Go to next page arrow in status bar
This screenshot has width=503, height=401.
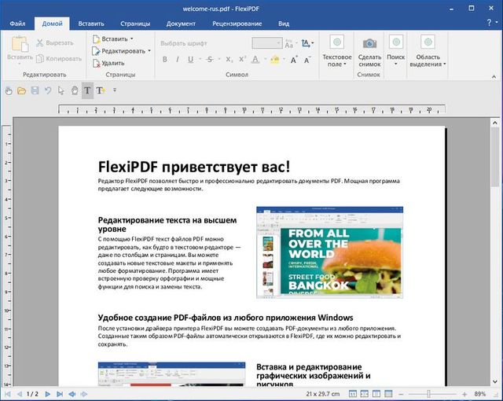[49, 393]
